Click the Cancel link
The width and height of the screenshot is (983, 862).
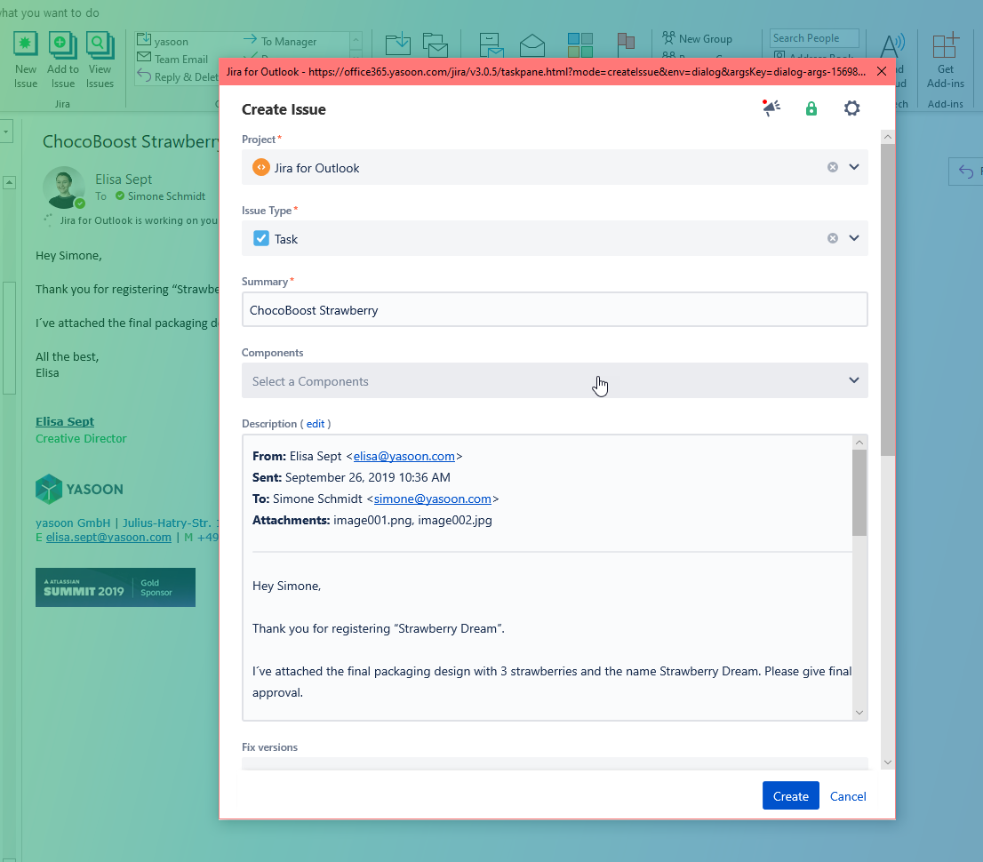pos(848,796)
